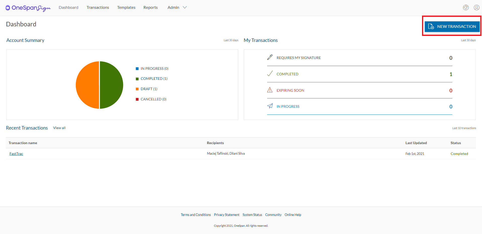Open Terms and Conditions link
This screenshot has width=482, height=234.
tap(196, 215)
